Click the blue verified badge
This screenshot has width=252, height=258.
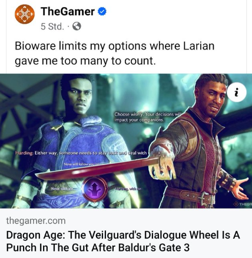point(102,11)
